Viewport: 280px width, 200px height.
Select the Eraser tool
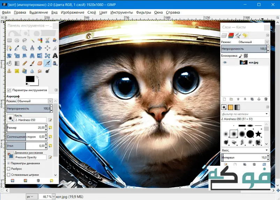coord(40,63)
